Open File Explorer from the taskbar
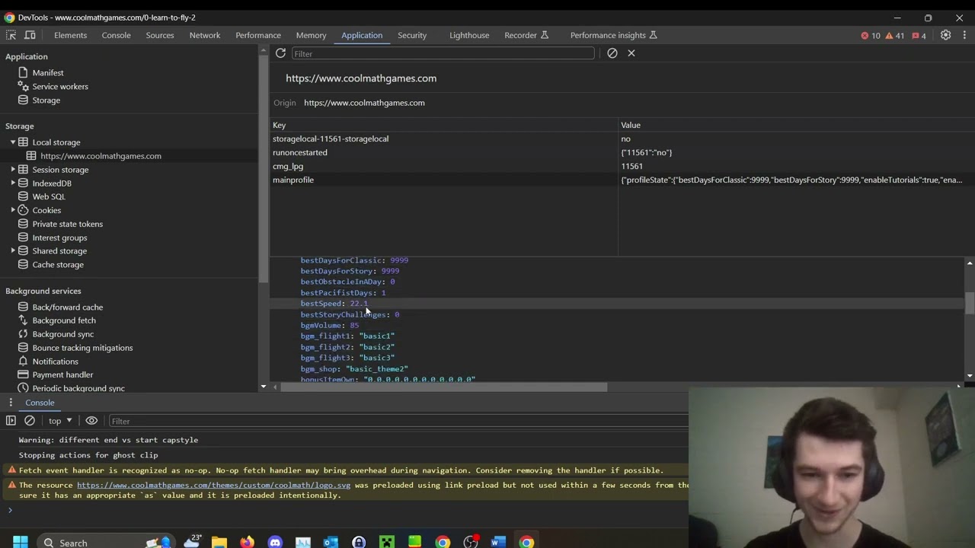Viewport: 975px width, 548px height. [219, 543]
